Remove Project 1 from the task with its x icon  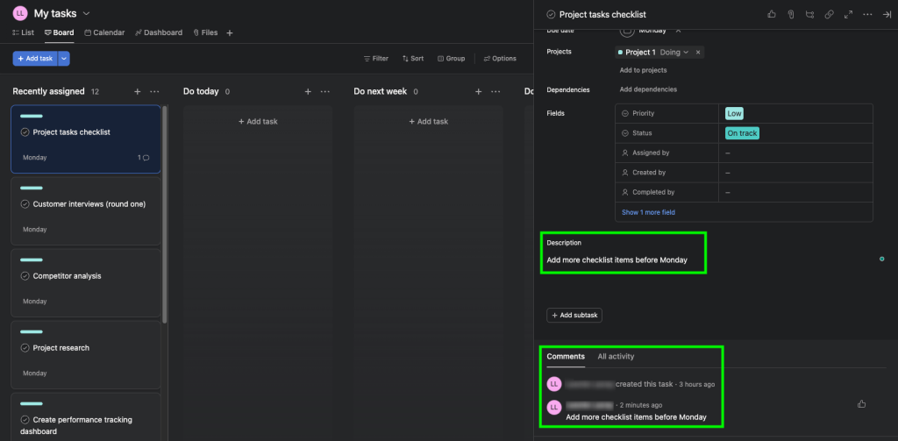(x=698, y=52)
